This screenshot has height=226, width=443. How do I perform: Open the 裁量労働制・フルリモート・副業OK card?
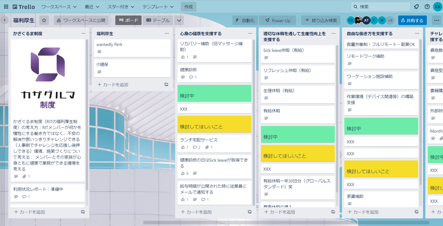tap(381, 45)
